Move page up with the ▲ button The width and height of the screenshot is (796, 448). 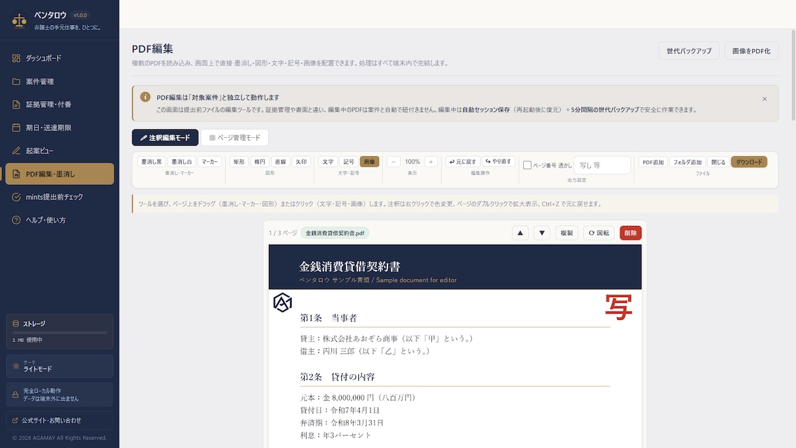pos(520,233)
